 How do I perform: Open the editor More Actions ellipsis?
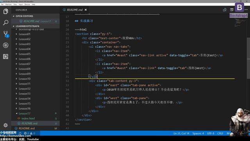[x=246, y=10]
